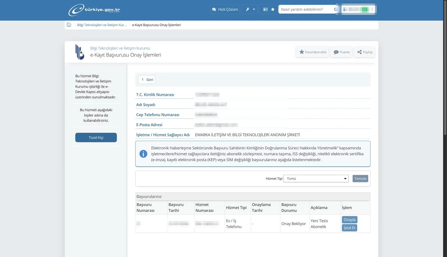Open Bilgi Teknolojileri ve İletişim Kurumu link
447x257 pixels.
click(120, 48)
